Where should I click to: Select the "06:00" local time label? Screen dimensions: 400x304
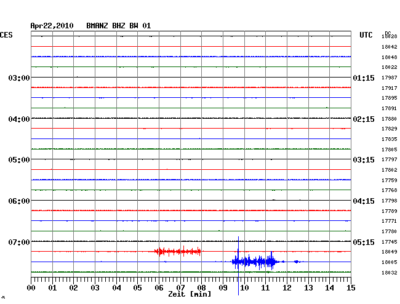click(x=19, y=201)
